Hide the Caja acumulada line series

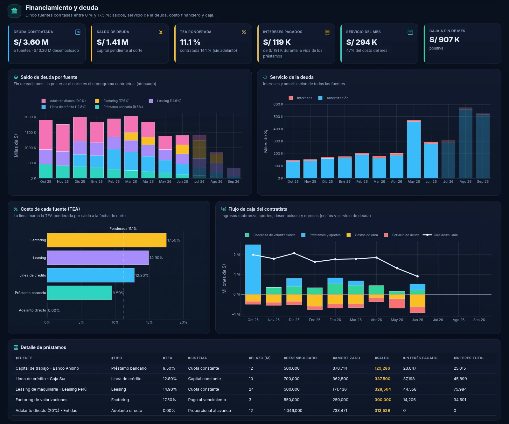pyautogui.click(x=440, y=235)
